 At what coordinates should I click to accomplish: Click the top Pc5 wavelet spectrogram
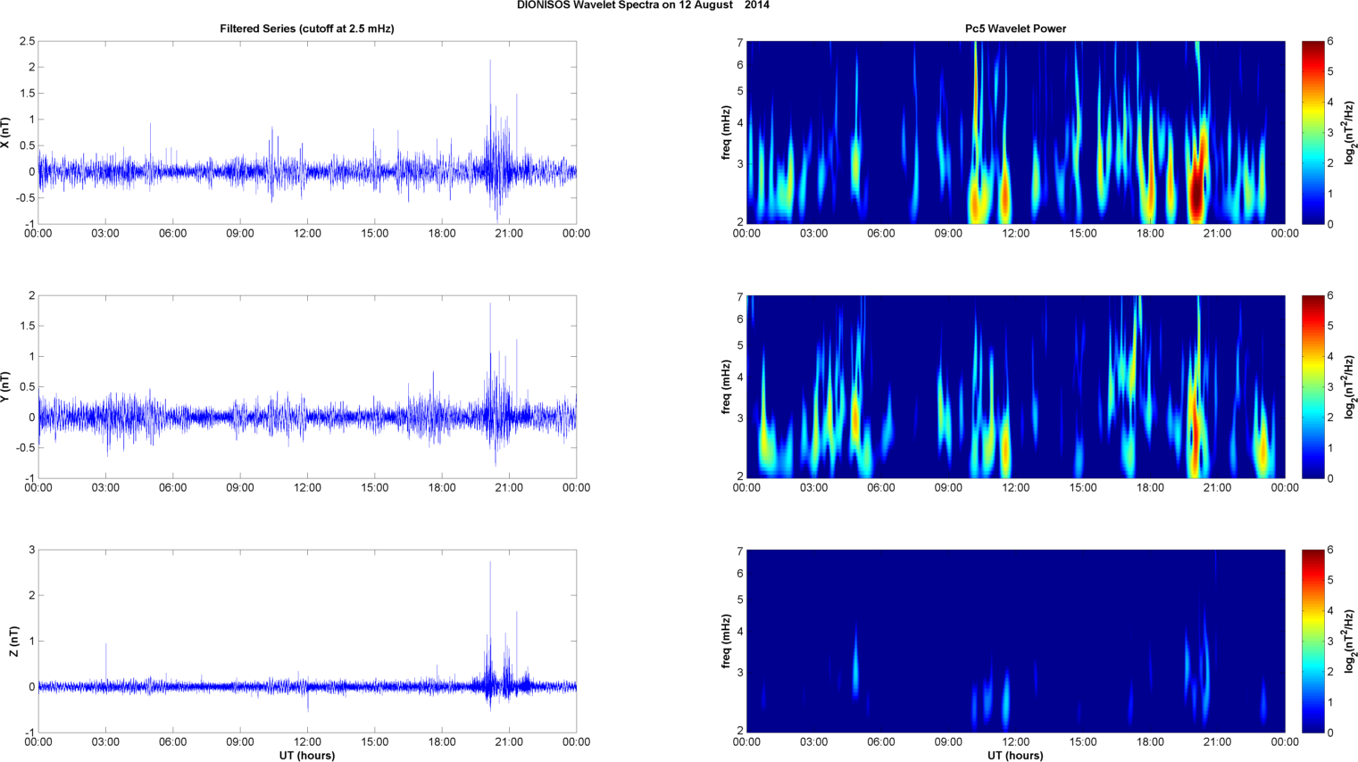click(1015, 133)
